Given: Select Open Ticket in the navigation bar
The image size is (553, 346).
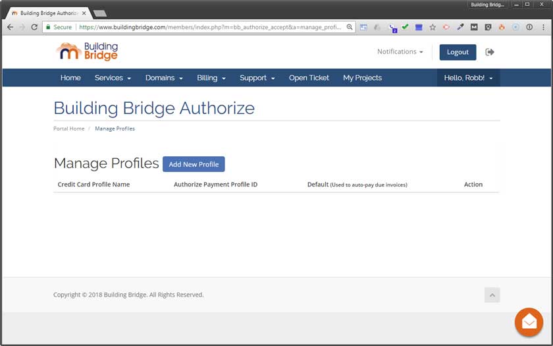Looking at the screenshot, I should (x=309, y=78).
